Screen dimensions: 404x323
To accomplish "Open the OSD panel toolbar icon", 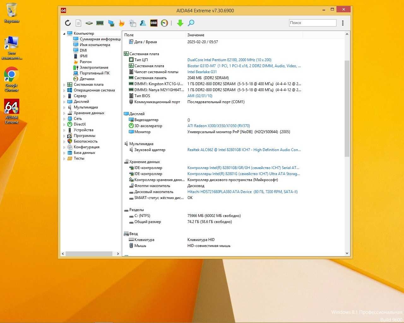I will 154,23.
